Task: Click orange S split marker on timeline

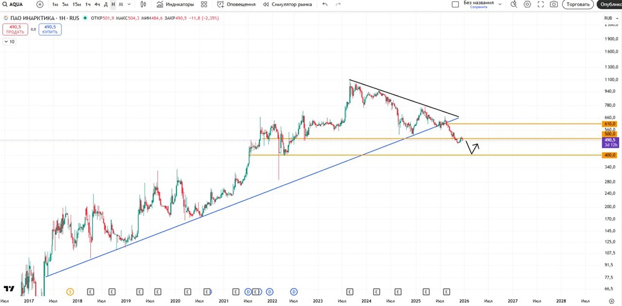Action: point(70,292)
